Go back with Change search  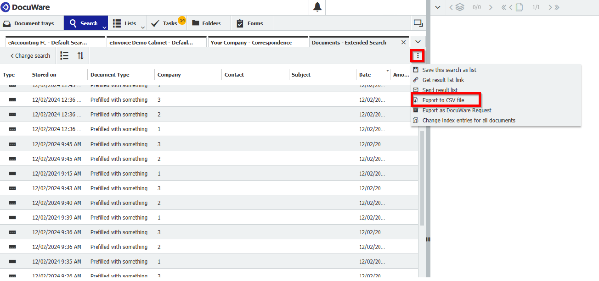coord(30,55)
